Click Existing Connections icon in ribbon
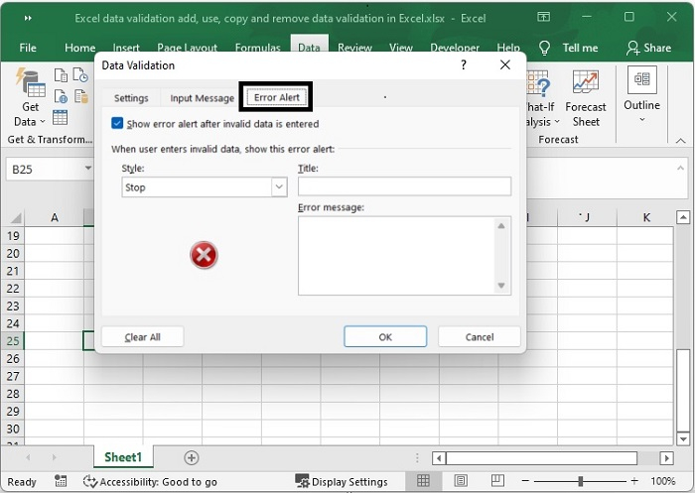This screenshot has width=695, height=493. coord(80,95)
